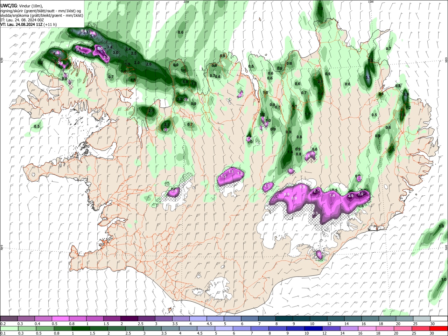Viewport: 448px width, 336px height.
Task: Select the rain legend swatch labeled 0.5
Action: (x=45, y=328)
